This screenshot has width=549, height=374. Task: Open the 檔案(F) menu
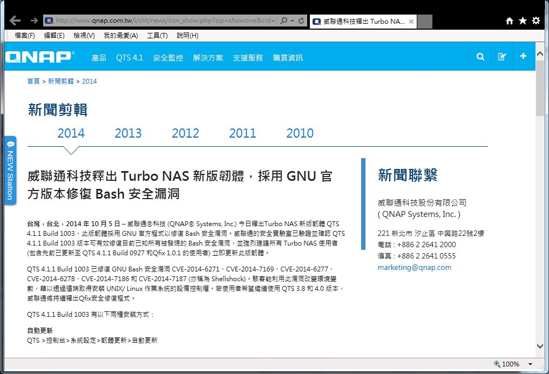pos(24,36)
